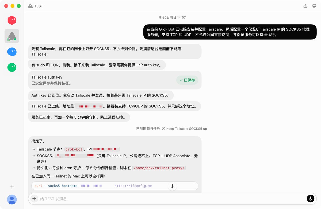Image resolution: width=321 pixels, height=209 pixels.
Task: Click the text 搞定了。
Action: [38, 141]
